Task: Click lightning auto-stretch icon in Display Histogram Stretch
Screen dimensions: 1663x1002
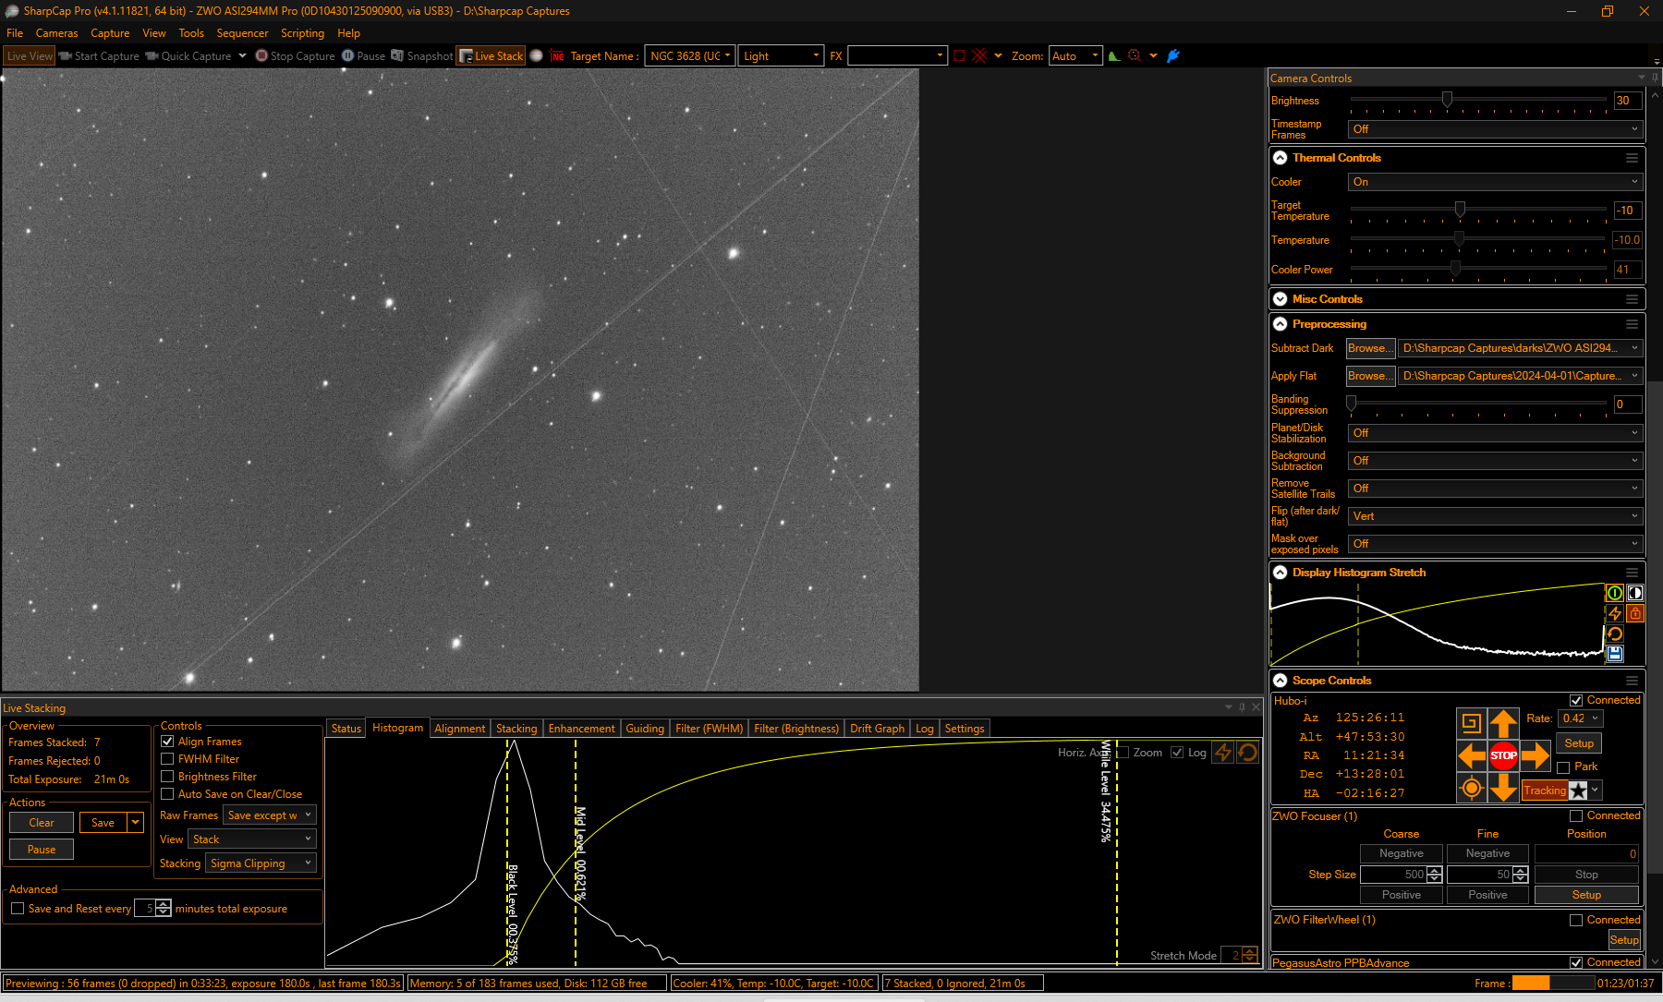Action: pos(1615,613)
